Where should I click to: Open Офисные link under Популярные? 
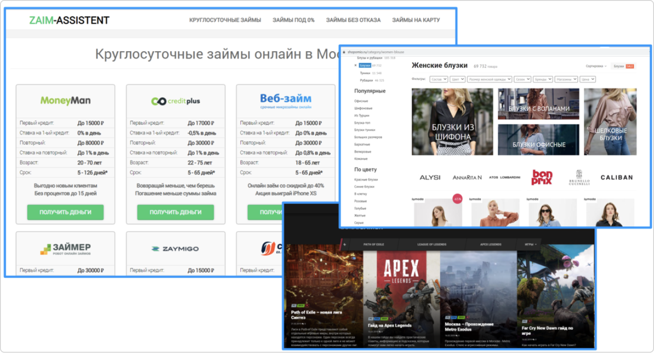tap(361, 101)
